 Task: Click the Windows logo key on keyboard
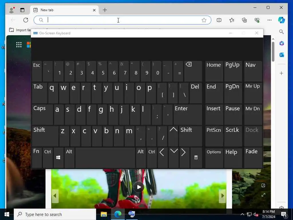58,158
